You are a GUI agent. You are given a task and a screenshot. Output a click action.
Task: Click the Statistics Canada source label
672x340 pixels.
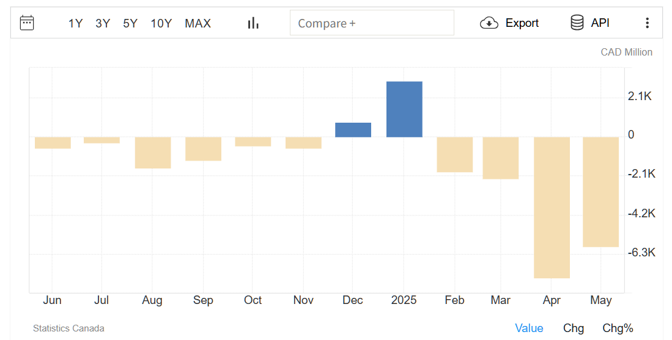point(68,328)
